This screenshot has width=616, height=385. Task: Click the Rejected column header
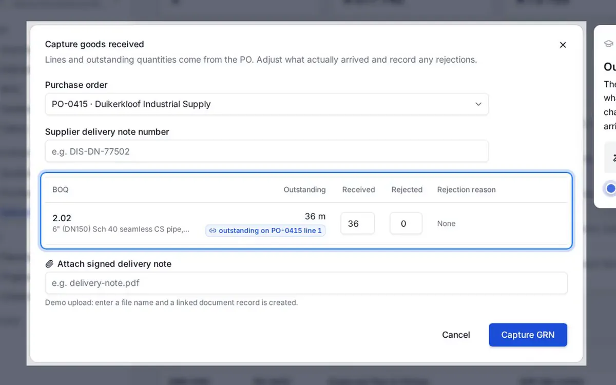407,189
